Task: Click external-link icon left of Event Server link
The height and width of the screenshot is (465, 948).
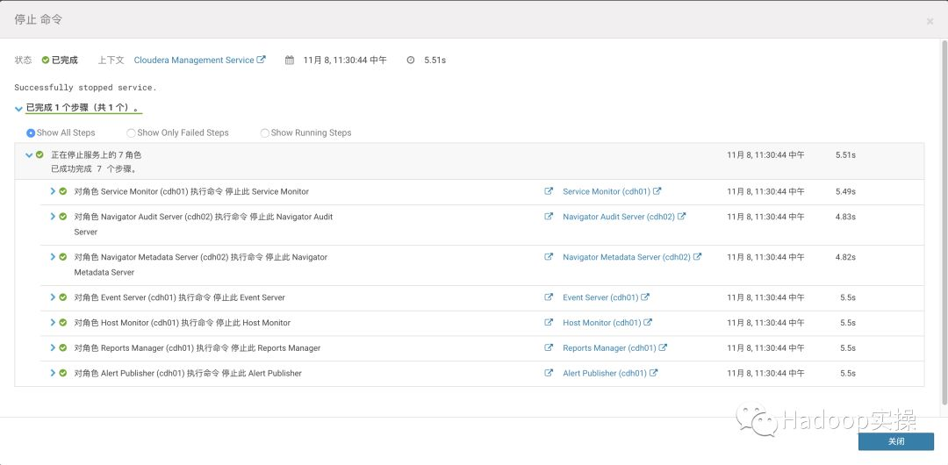Action: [x=549, y=297]
